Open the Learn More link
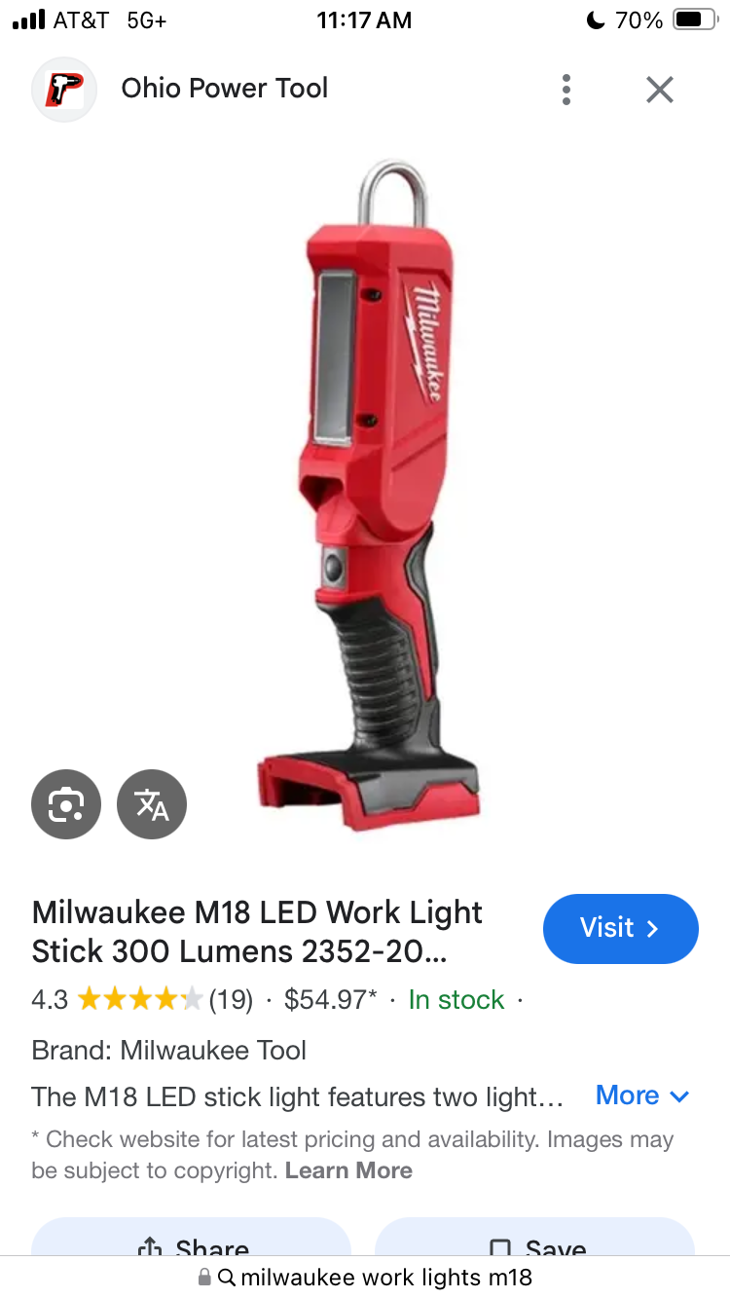 click(348, 1170)
